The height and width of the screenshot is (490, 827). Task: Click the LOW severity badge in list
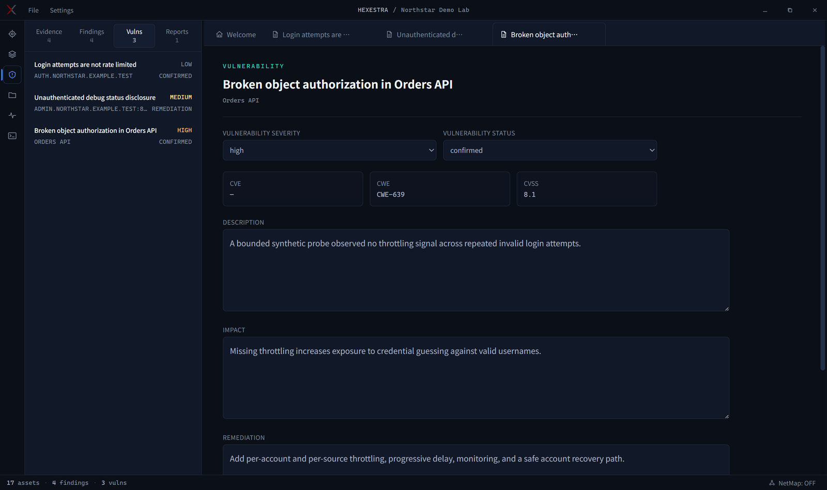187,65
